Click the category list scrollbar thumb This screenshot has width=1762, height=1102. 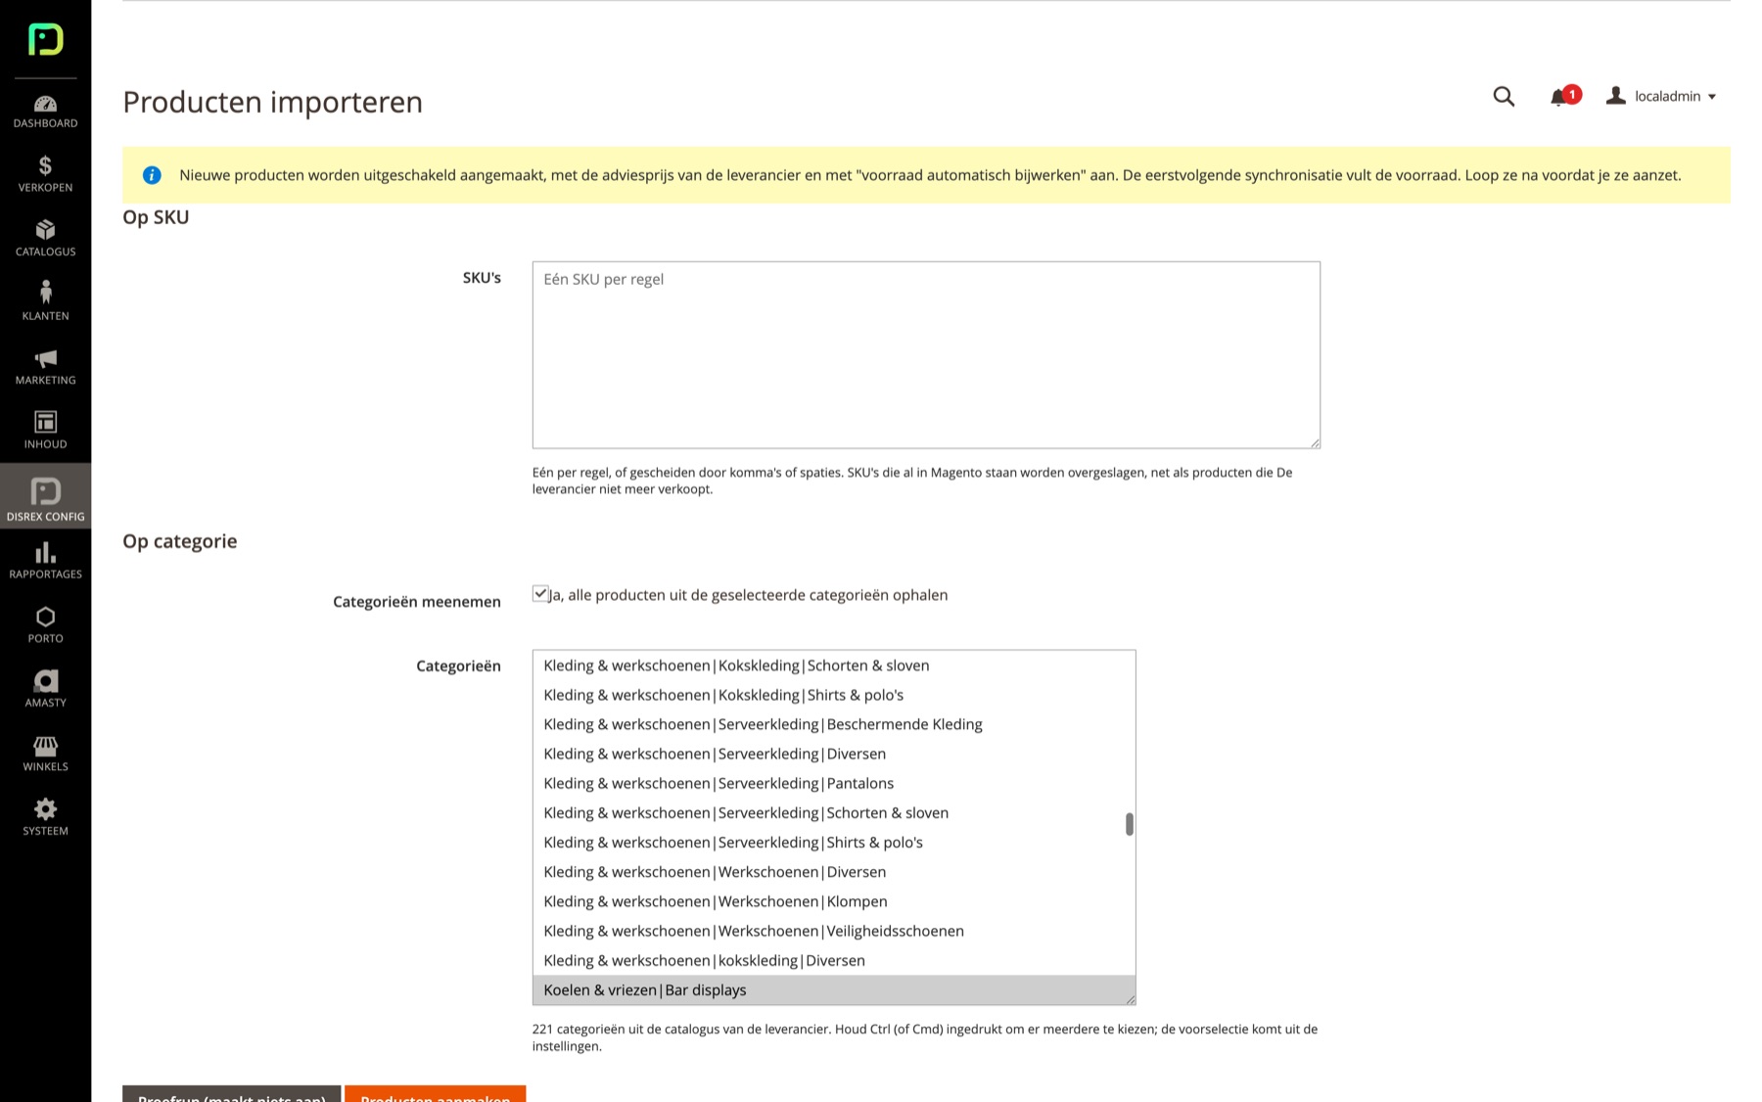tap(1129, 824)
